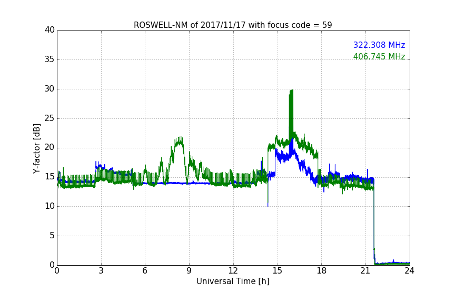Click the x-axis tick label '3'

(x=101, y=271)
